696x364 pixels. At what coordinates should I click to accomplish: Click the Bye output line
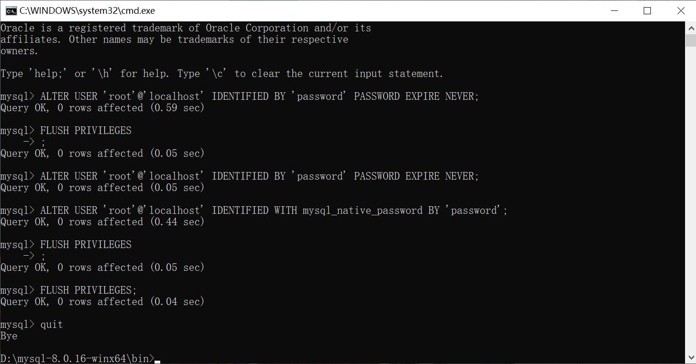tap(9, 335)
